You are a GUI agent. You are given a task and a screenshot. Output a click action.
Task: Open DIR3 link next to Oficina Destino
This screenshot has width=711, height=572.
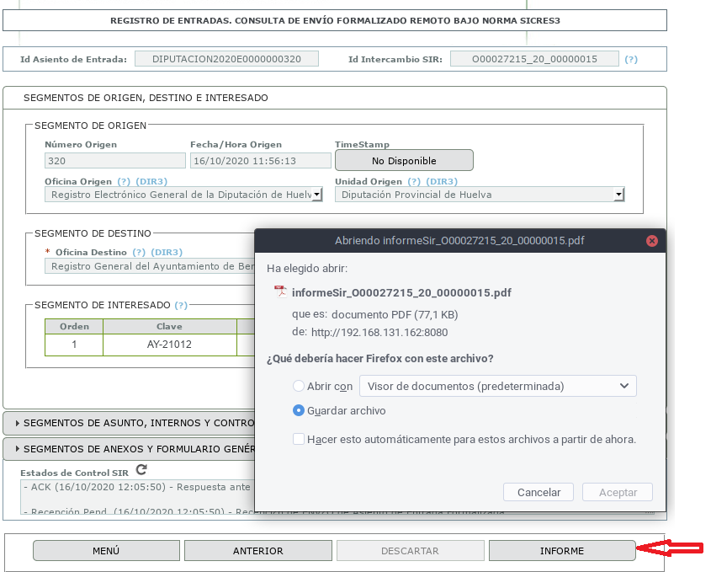167,252
